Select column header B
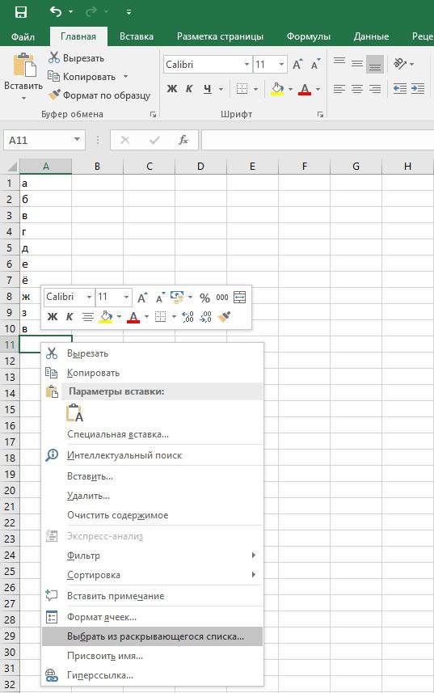The width and height of the screenshot is (434, 693). [97, 167]
